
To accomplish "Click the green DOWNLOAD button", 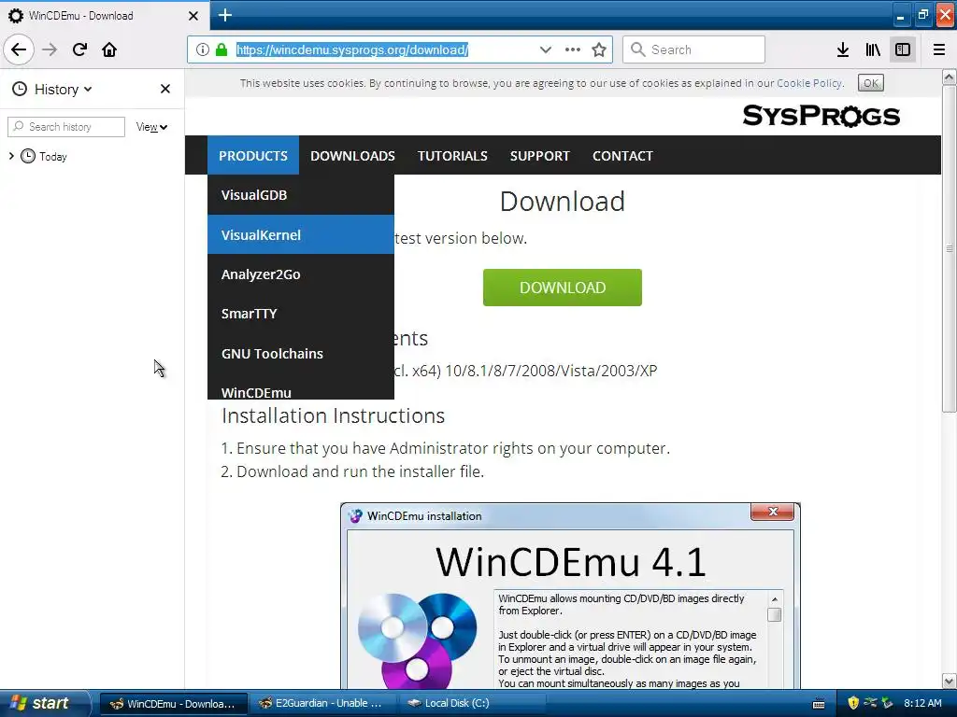I will (562, 288).
